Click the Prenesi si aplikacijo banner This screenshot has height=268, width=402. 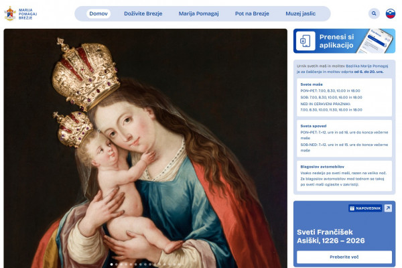pos(344,41)
